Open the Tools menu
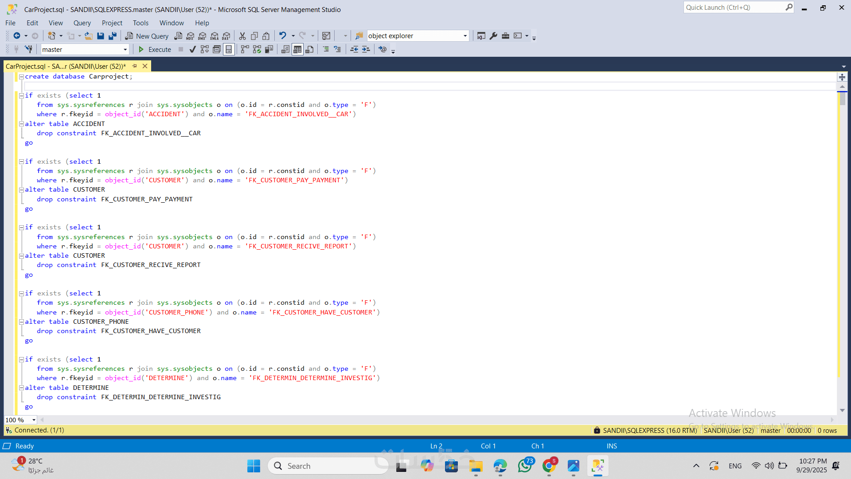 pos(141,23)
